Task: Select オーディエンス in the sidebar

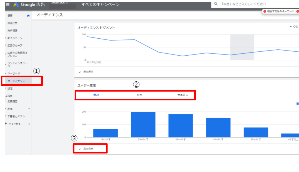Action: 16,81
